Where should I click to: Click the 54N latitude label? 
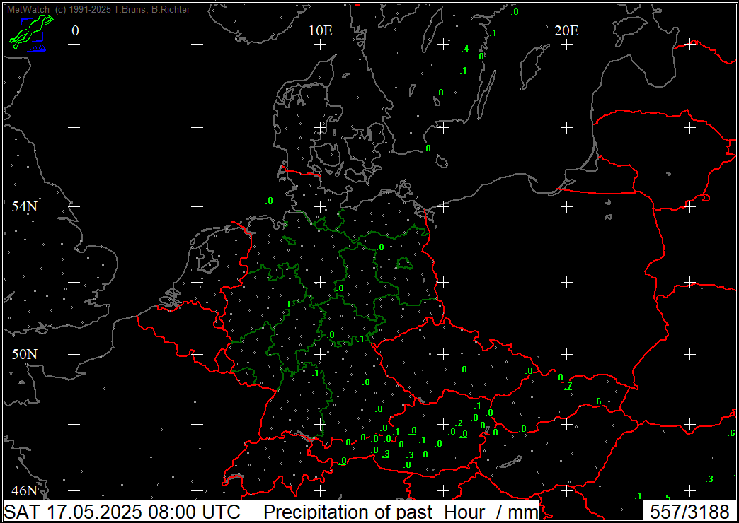(x=25, y=206)
